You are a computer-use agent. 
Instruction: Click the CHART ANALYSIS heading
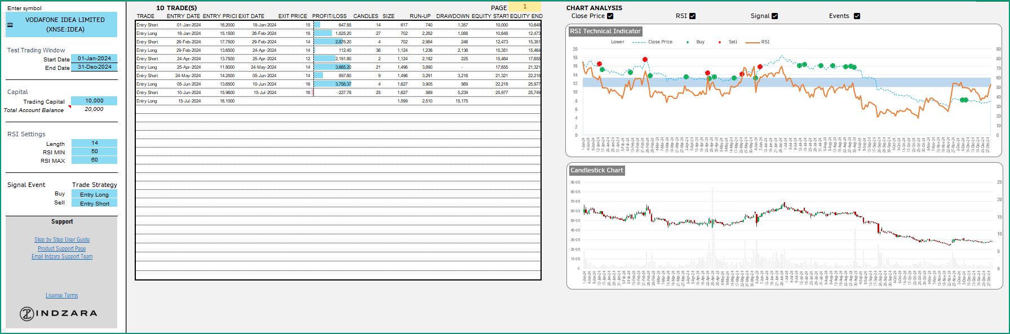pyautogui.click(x=594, y=8)
